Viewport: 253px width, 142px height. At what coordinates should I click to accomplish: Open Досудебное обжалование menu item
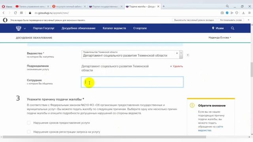78,28
